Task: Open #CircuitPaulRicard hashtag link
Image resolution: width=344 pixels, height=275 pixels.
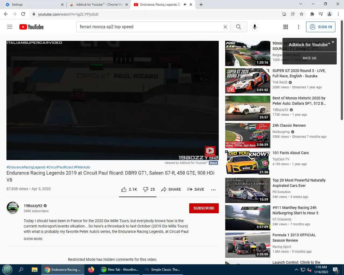Action: (60, 167)
